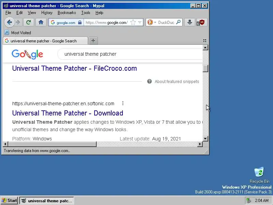Click the Most Visited bookmarks icon
This screenshot has width=273, height=205.
pos(6,32)
